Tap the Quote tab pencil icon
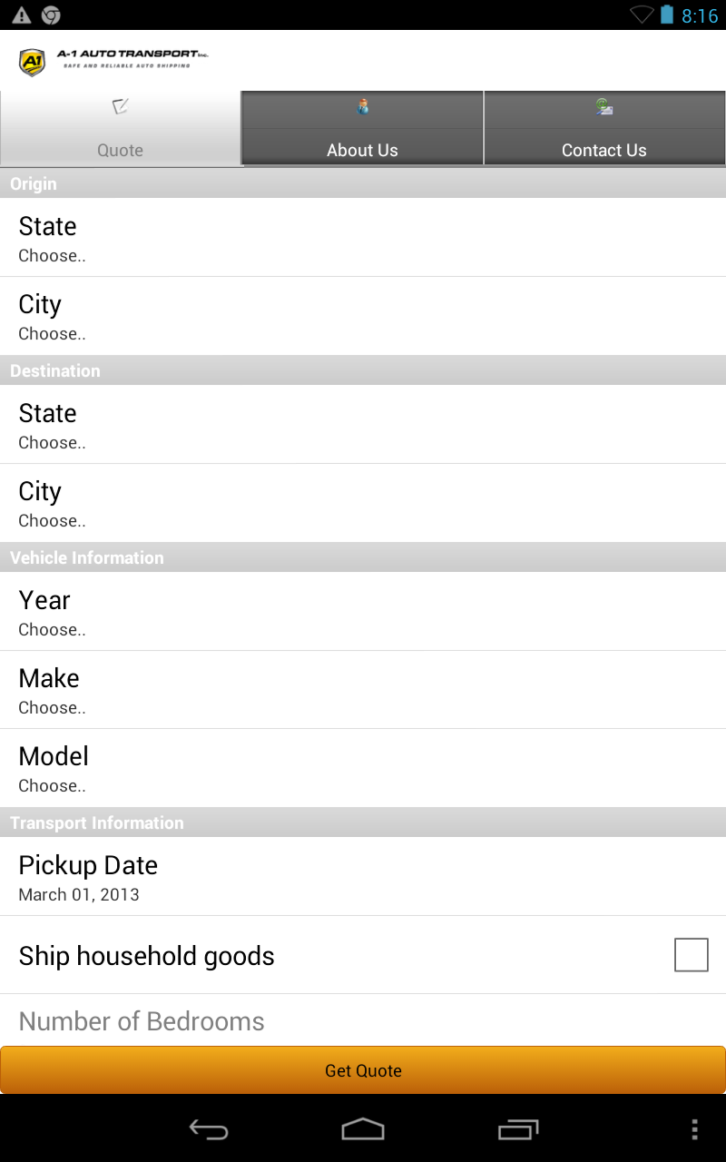 (x=121, y=107)
